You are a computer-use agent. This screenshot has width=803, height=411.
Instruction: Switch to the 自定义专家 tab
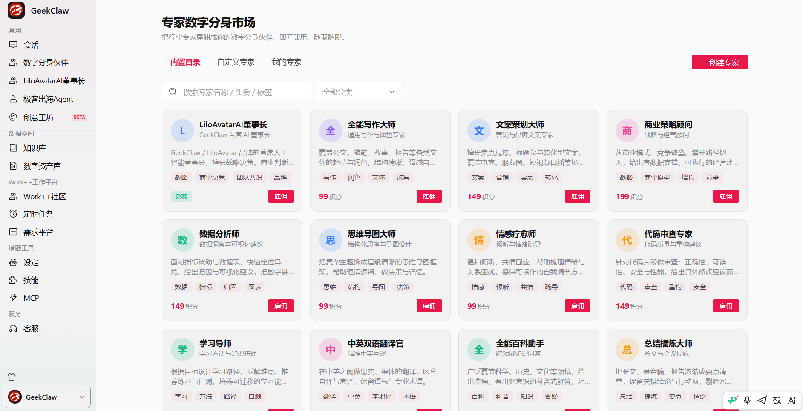236,62
